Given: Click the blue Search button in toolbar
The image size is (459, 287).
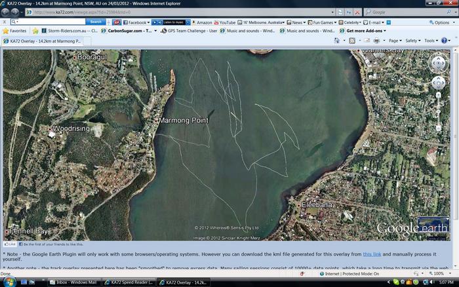Looking at the screenshot, I should click(x=96, y=22).
